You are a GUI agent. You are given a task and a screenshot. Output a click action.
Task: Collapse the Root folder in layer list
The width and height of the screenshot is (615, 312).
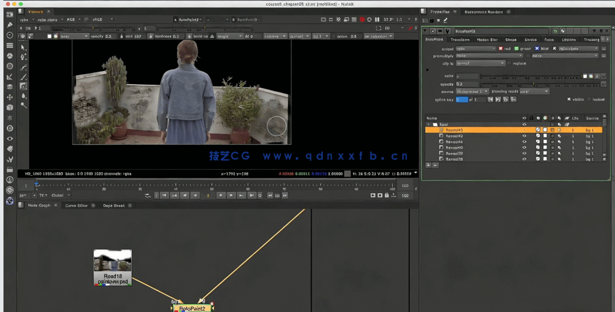pyautogui.click(x=429, y=125)
